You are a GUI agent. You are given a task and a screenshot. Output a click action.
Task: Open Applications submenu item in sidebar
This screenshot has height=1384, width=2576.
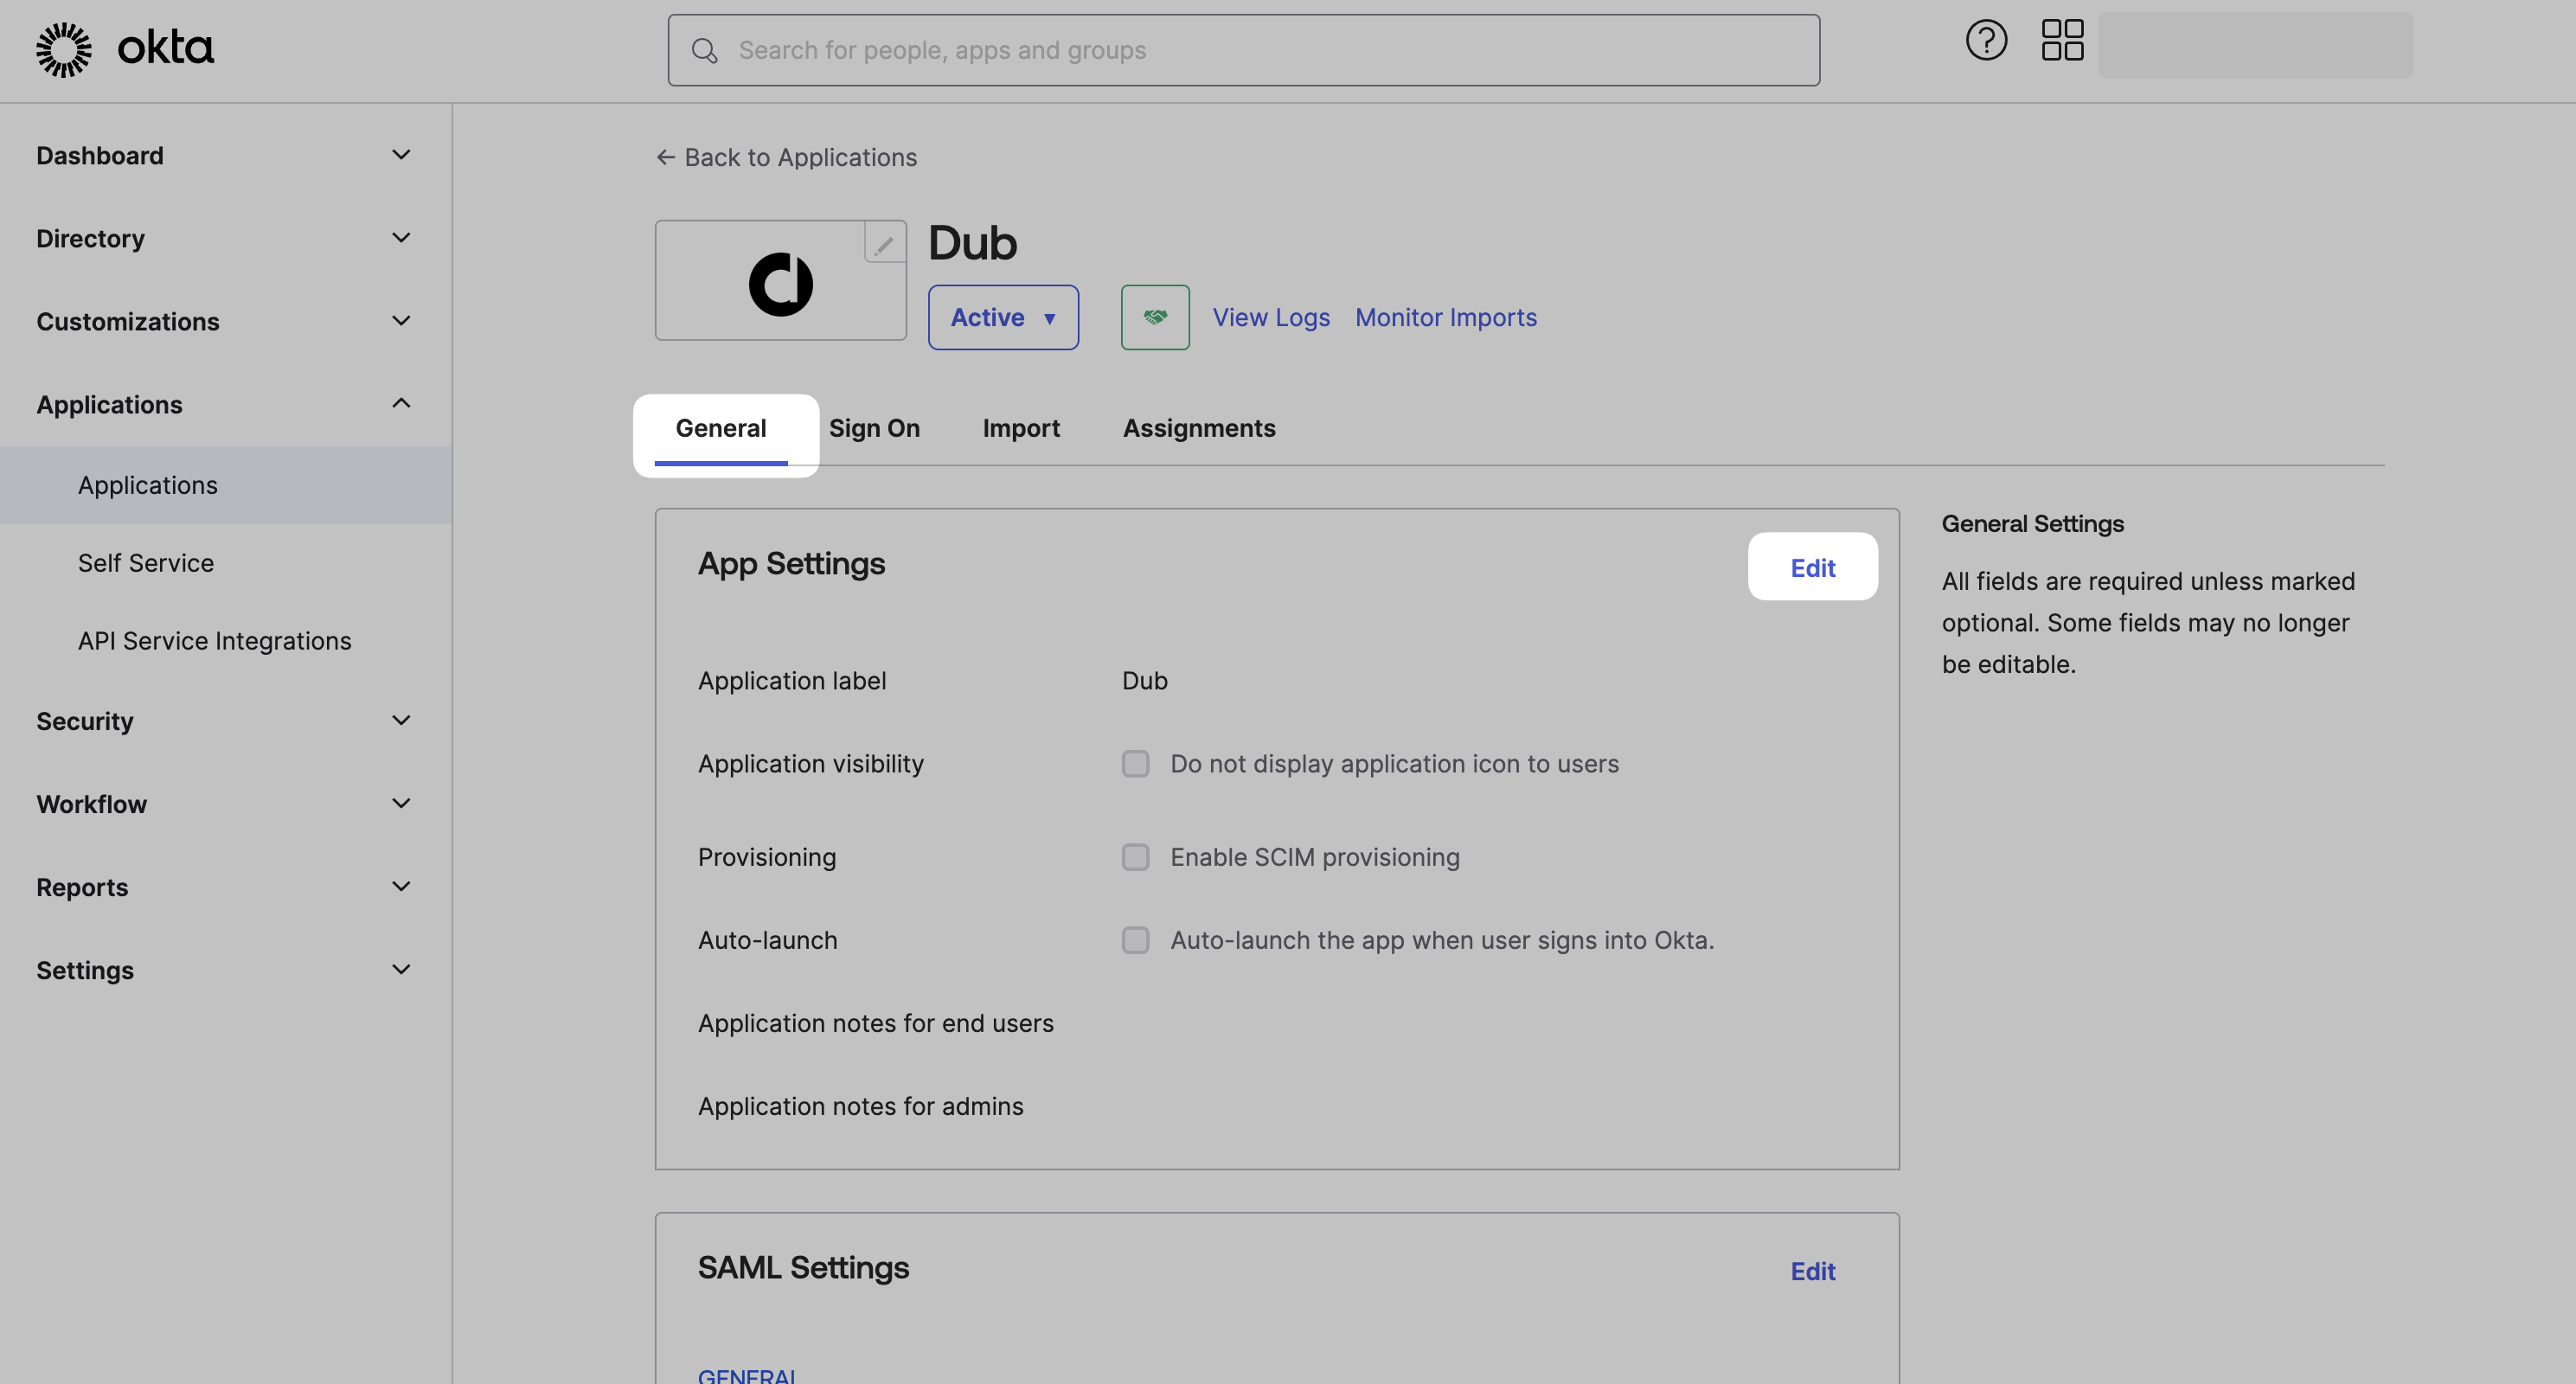[x=225, y=485]
